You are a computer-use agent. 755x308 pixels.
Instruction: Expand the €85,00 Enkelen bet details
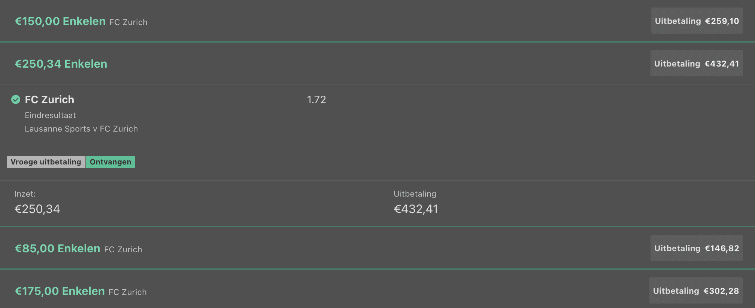pyautogui.click(x=225, y=248)
